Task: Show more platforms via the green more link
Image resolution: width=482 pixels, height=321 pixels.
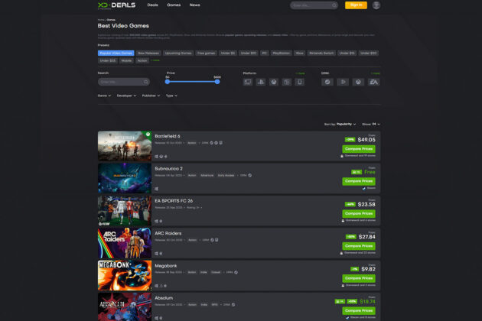Action: click(301, 73)
